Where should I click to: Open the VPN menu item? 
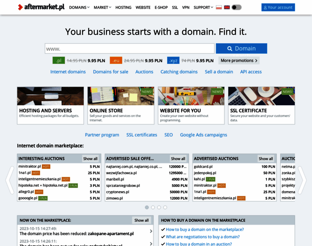point(186,7)
